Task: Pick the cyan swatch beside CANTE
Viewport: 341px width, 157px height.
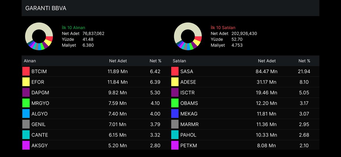Action: click(26, 135)
